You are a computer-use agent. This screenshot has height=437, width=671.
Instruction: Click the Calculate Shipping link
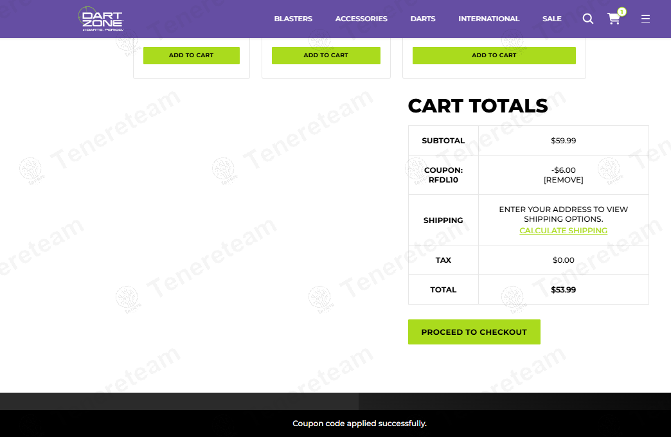tap(563, 231)
